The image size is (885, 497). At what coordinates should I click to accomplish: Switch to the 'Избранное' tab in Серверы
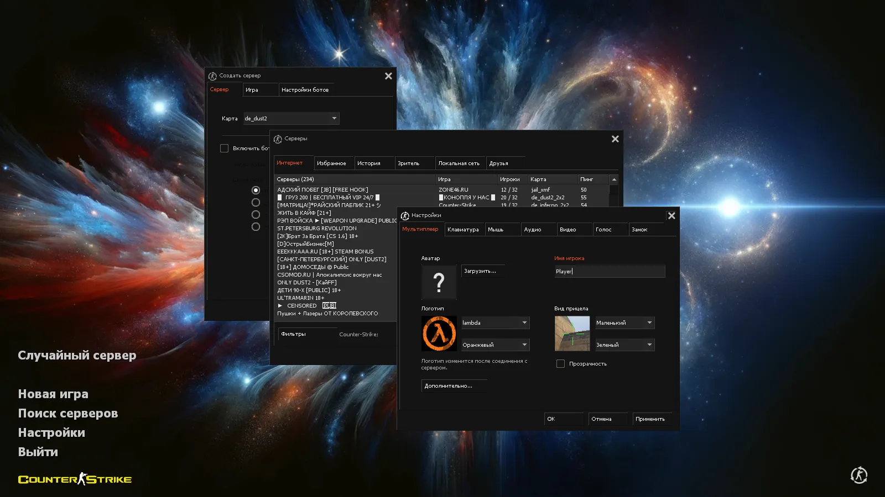coord(334,163)
